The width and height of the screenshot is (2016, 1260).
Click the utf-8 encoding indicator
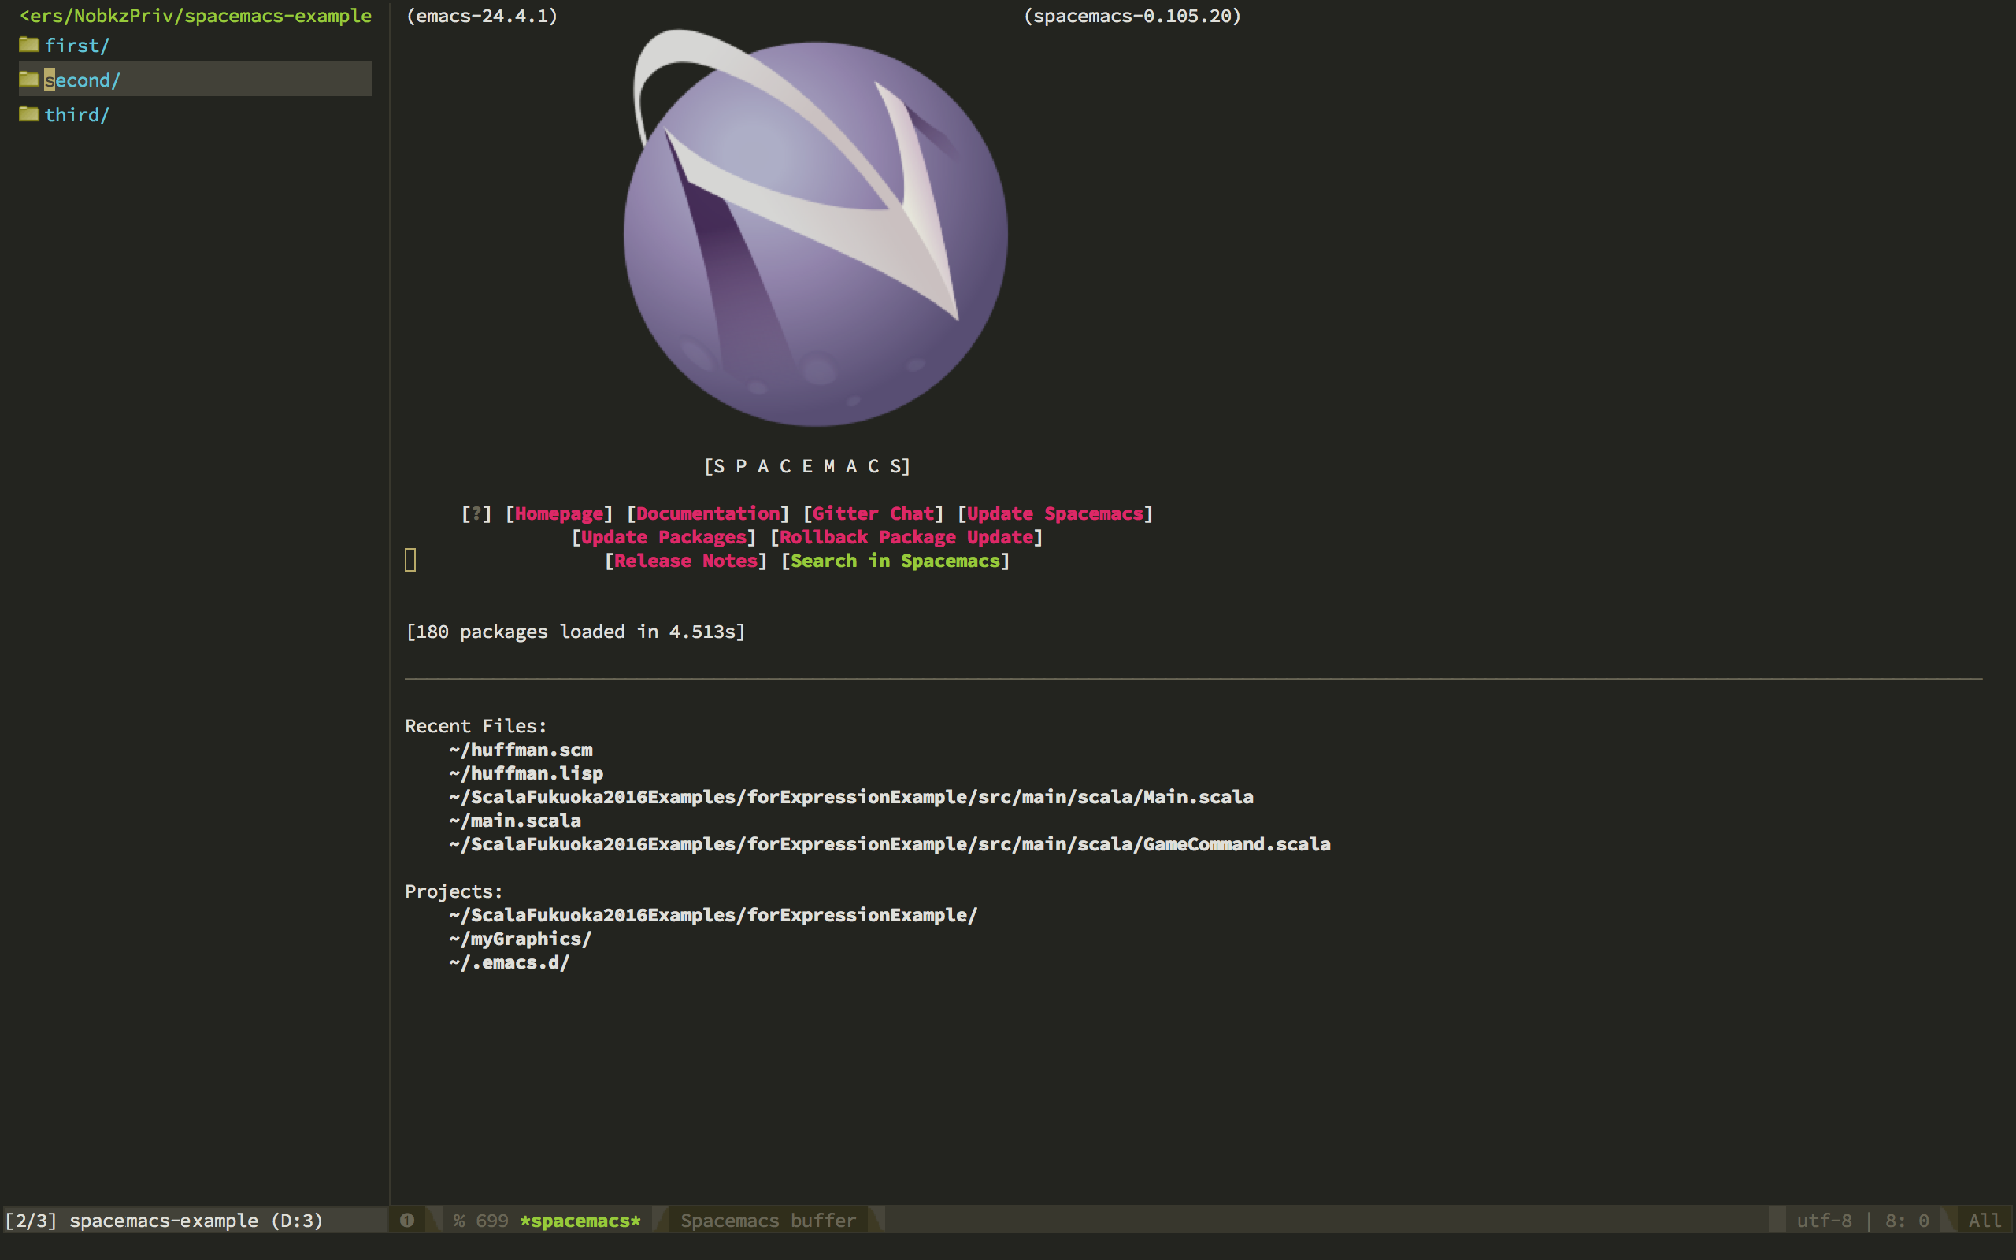(1824, 1221)
